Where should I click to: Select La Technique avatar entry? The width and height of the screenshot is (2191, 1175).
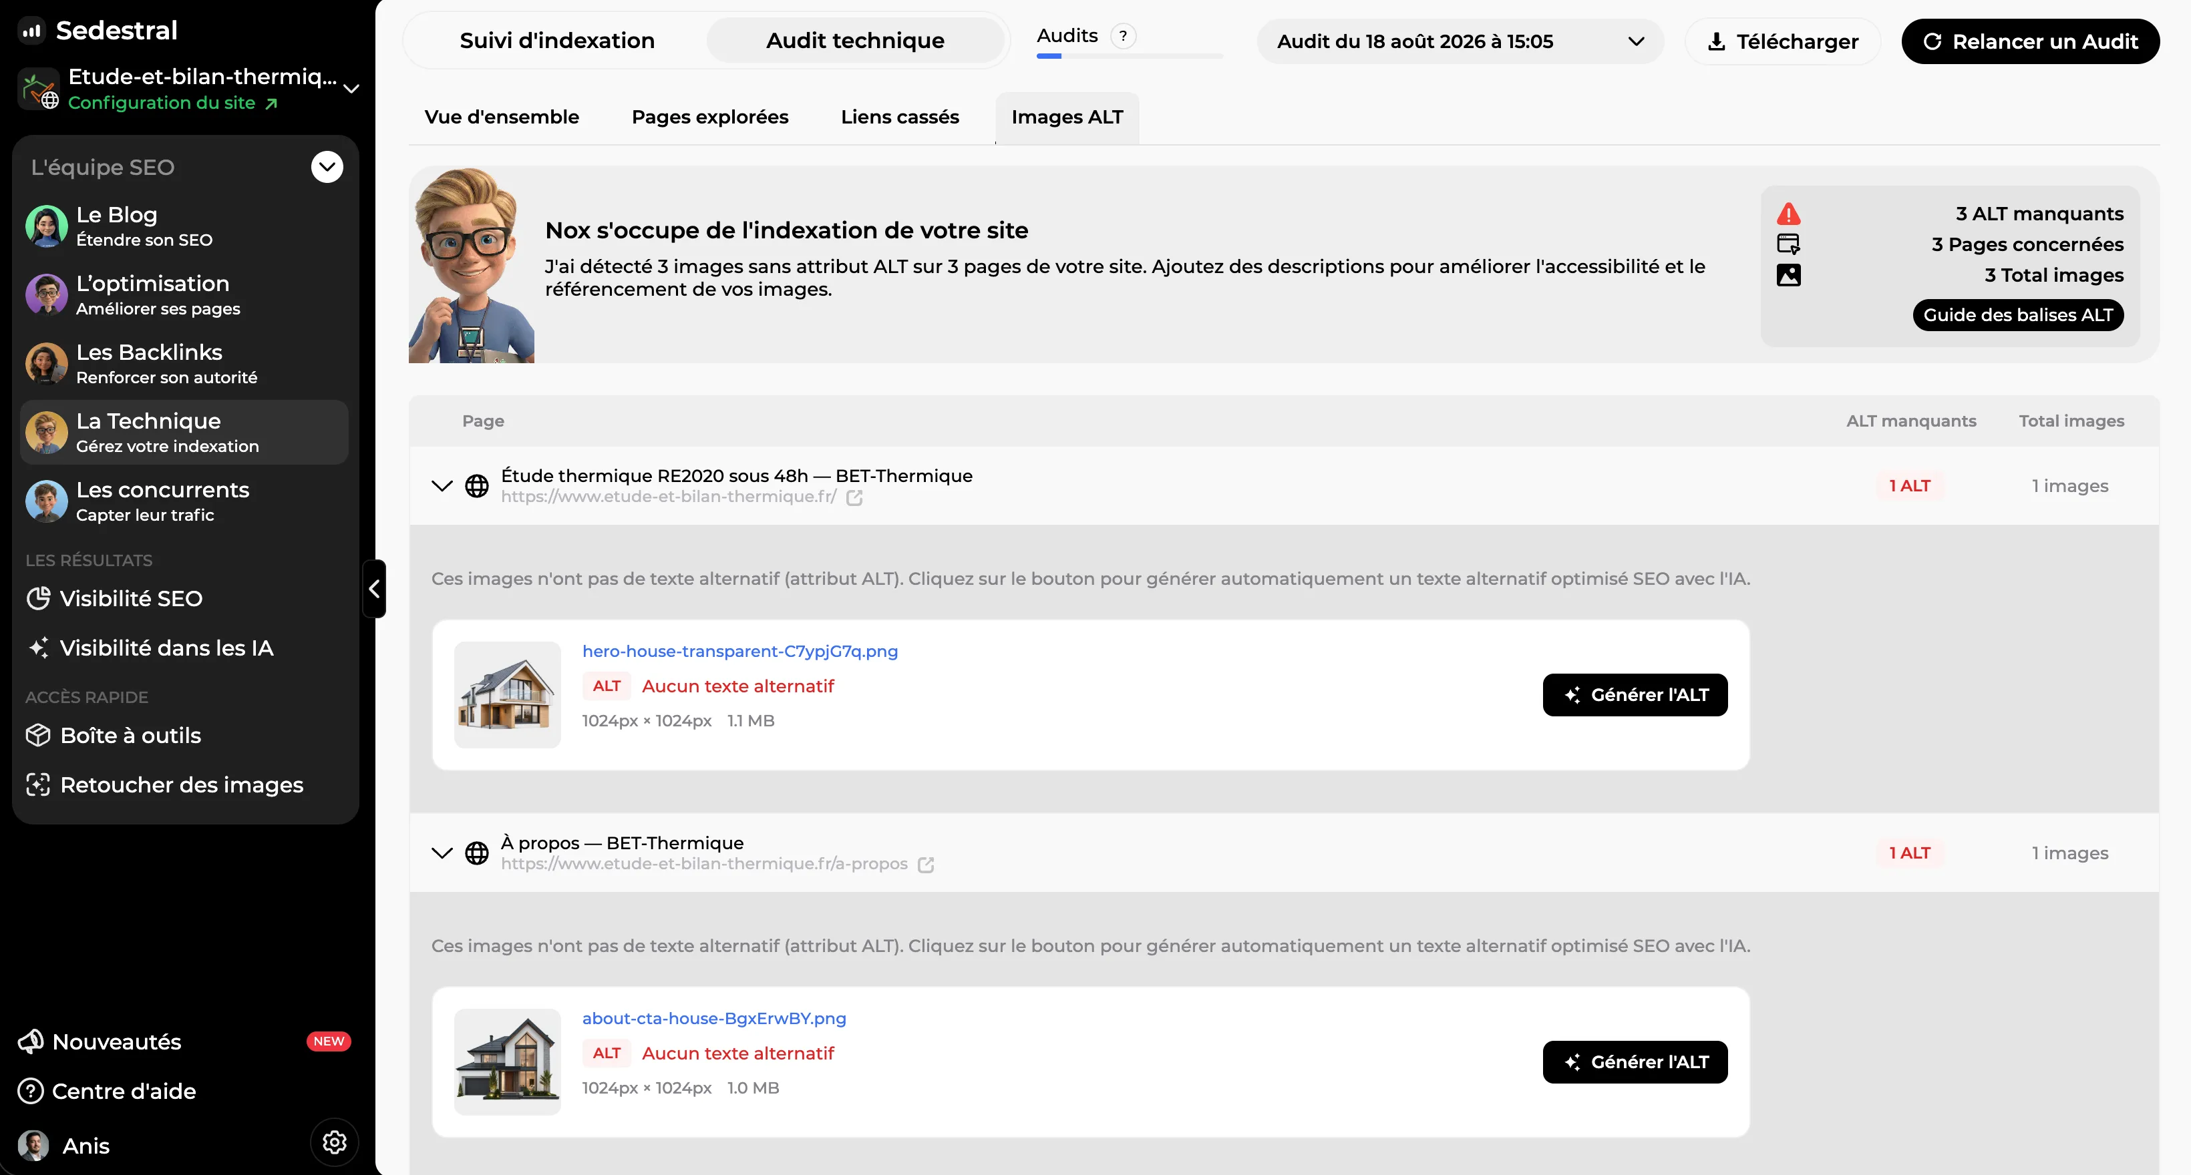(x=184, y=433)
